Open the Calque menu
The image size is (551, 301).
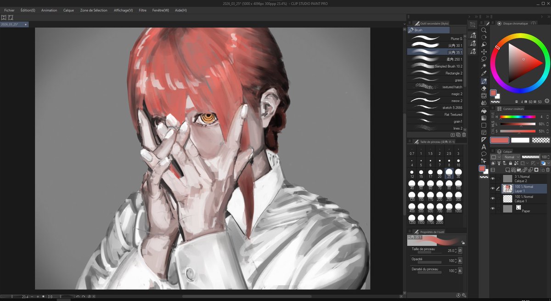68,10
